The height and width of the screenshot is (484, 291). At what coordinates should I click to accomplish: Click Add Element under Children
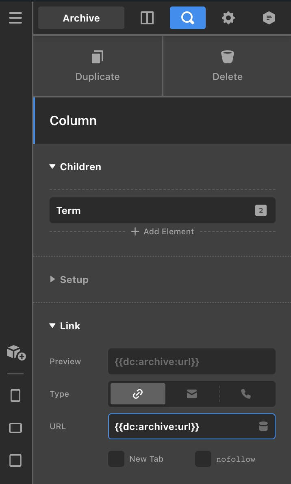point(163,231)
